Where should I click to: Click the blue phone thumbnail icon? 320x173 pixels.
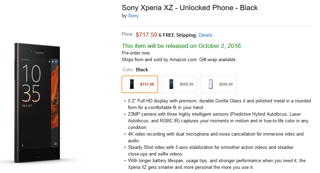click(x=171, y=84)
